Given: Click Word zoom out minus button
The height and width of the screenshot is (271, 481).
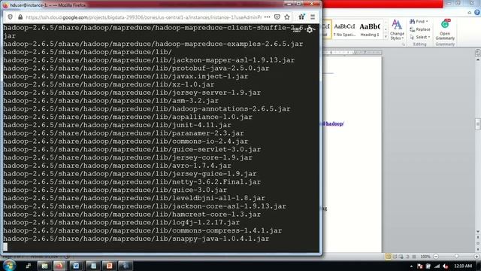Looking at the screenshot, I should click(x=436, y=256).
